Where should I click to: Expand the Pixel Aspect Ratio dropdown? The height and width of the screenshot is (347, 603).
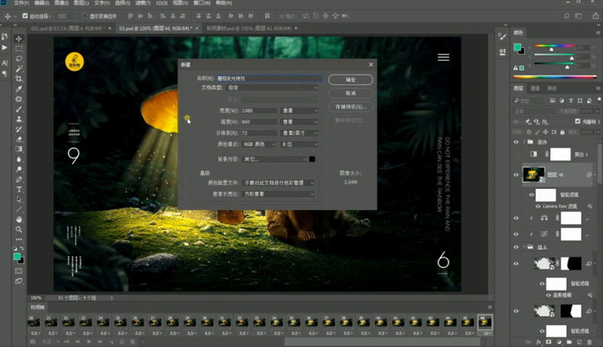pos(279,194)
